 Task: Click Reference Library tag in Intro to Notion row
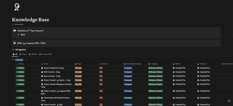click(156, 76)
